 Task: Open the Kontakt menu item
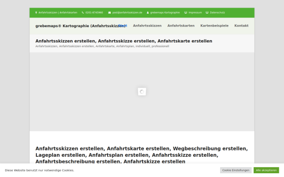click(241, 25)
